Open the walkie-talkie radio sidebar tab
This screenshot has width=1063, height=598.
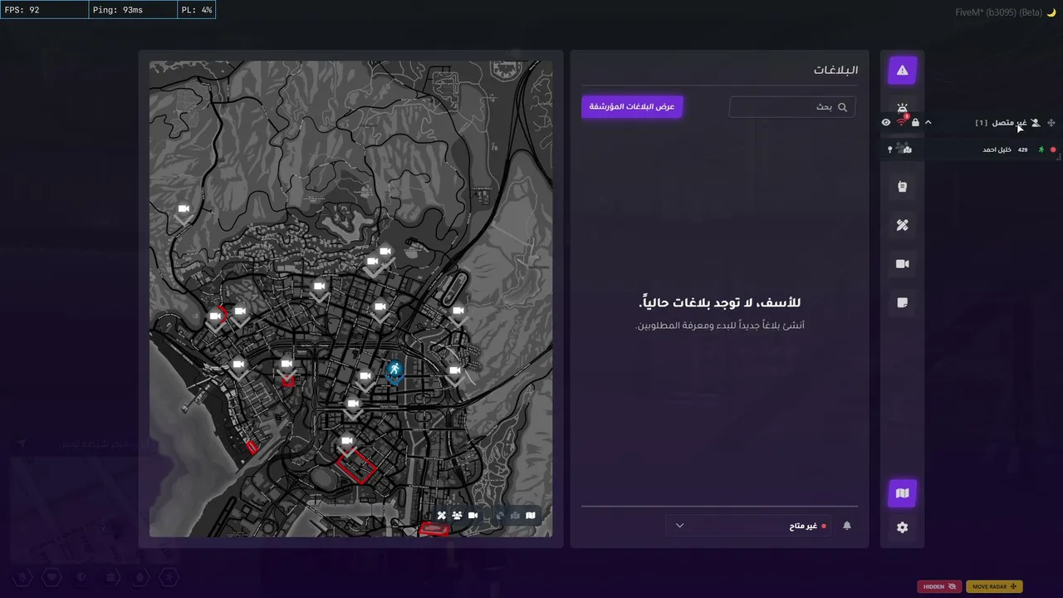pos(902,187)
